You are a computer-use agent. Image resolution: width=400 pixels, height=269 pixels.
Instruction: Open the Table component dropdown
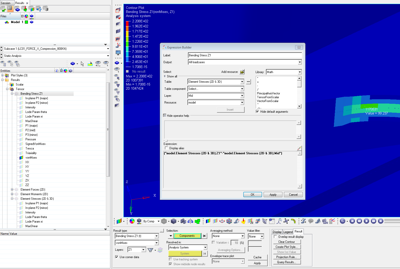click(x=242, y=89)
